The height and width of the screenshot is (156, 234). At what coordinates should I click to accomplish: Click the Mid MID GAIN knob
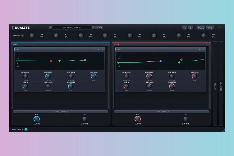click(71, 76)
